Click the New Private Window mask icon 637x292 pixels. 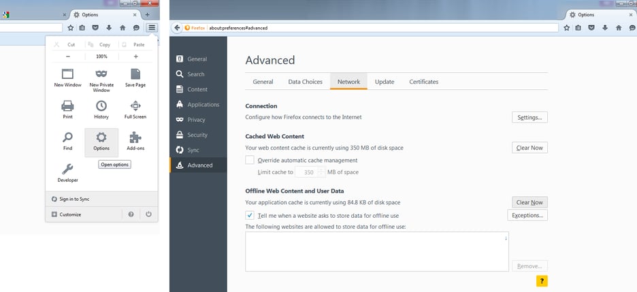(x=101, y=74)
